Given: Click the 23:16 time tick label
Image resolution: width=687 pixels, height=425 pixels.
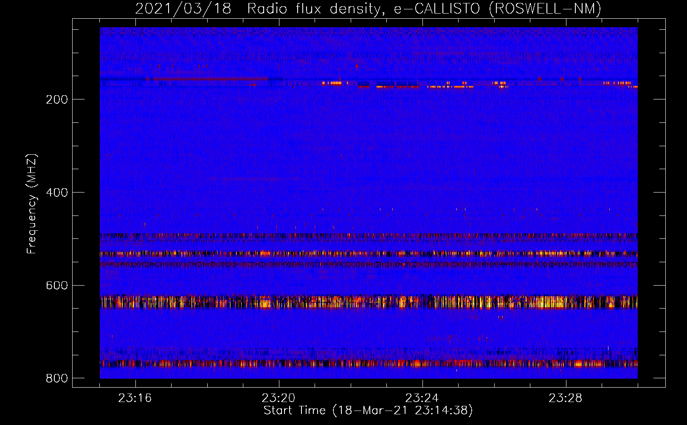Looking at the screenshot, I should [135, 398].
